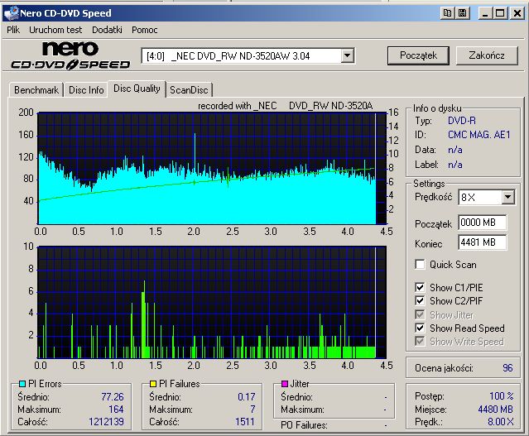Close the Nero CD-DVD Speed window
529x436 pixels.
point(517,13)
